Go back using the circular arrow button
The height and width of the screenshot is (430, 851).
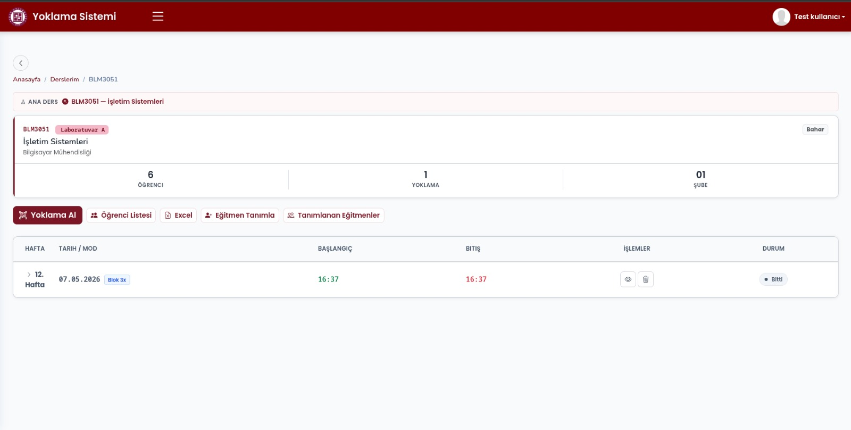pyautogui.click(x=21, y=63)
